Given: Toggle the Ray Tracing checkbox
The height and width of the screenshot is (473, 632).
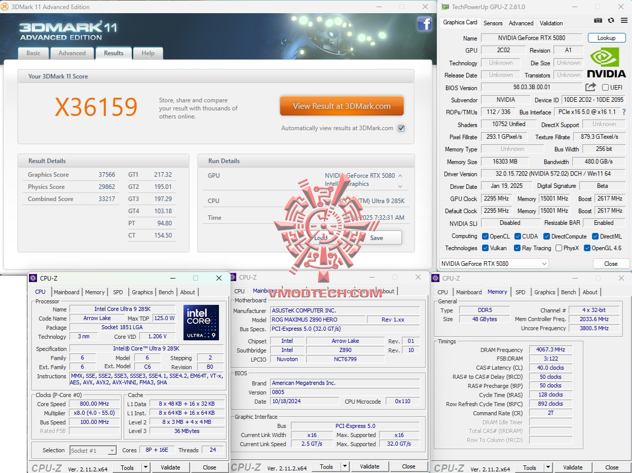Looking at the screenshot, I should pyautogui.click(x=517, y=248).
